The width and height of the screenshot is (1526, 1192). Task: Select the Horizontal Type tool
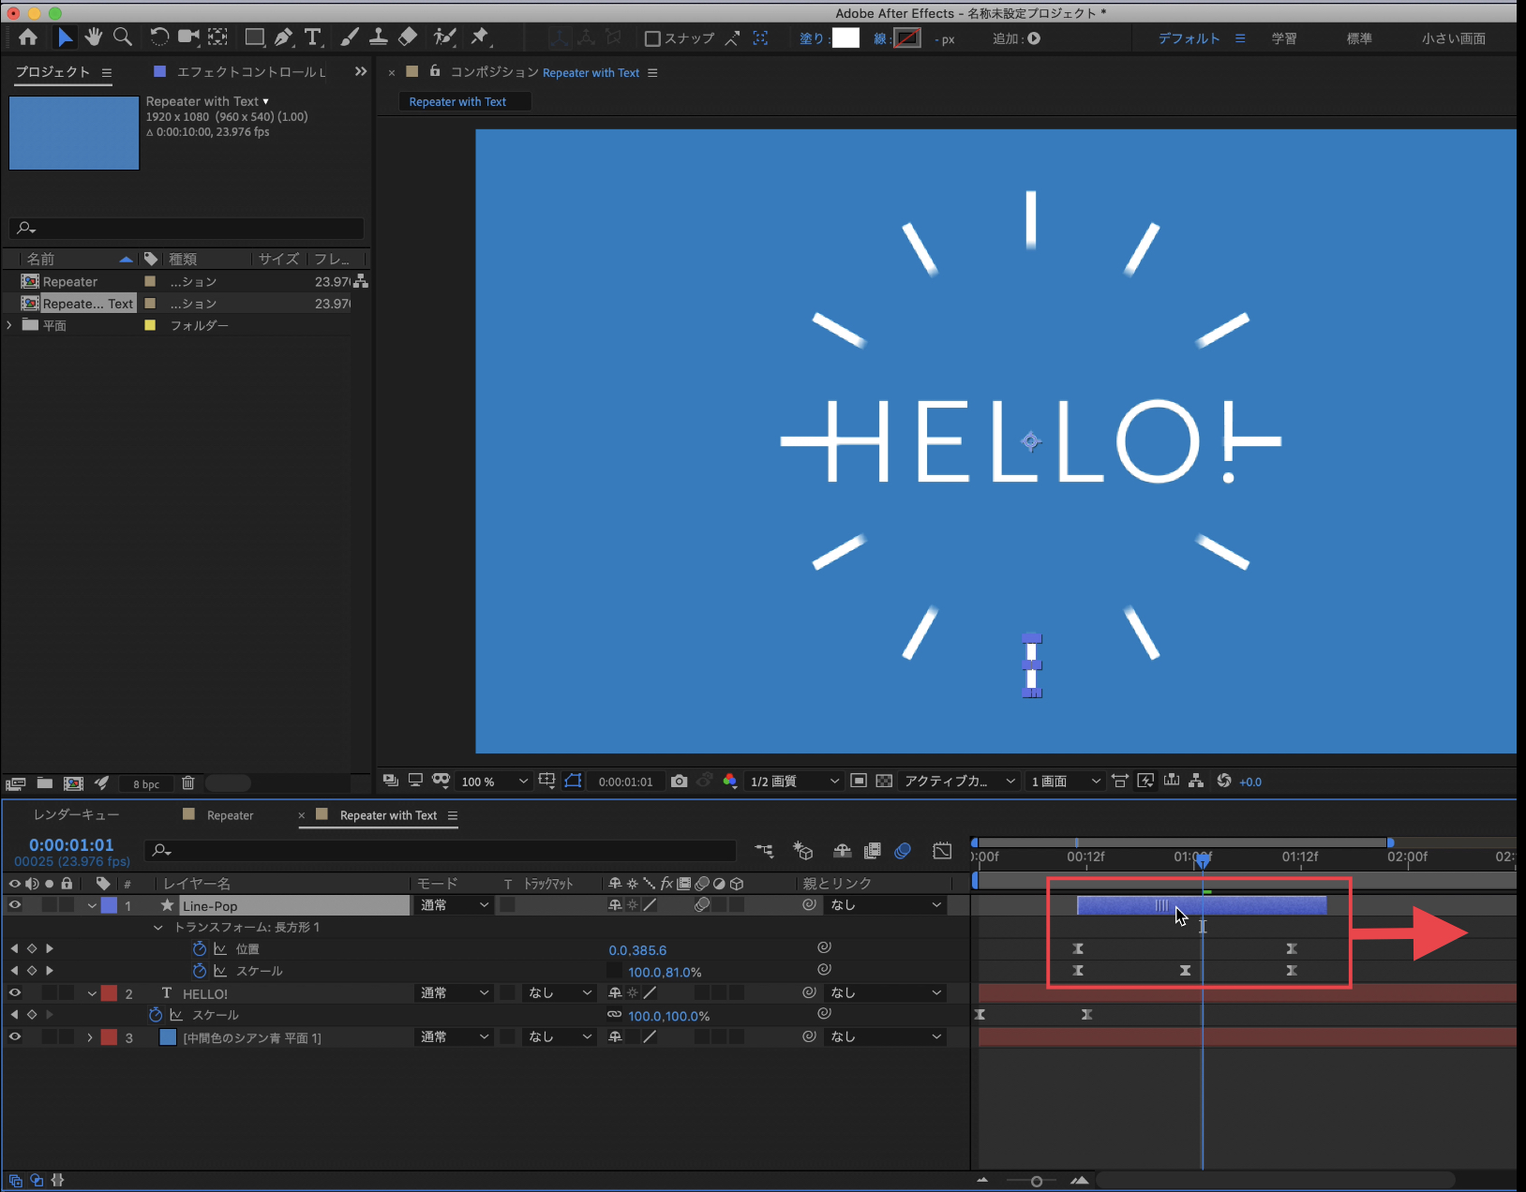(x=312, y=37)
